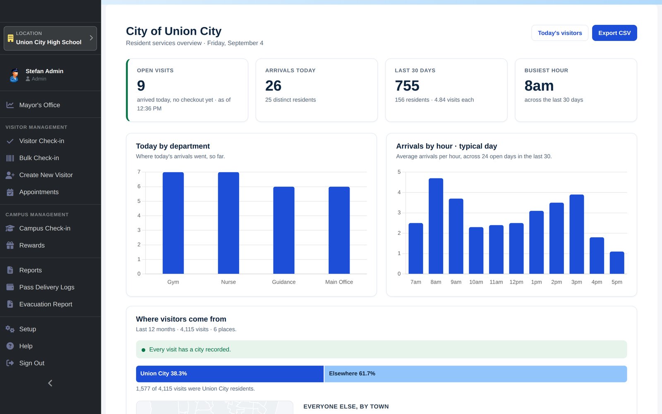Click the Setup gears icon
Image resolution: width=662 pixels, height=414 pixels.
click(10, 329)
